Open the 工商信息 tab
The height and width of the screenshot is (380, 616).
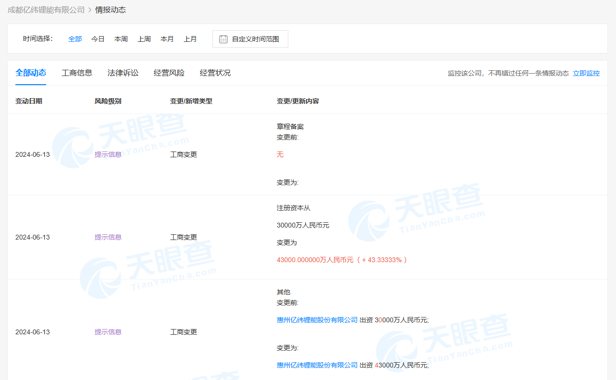[x=77, y=73]
